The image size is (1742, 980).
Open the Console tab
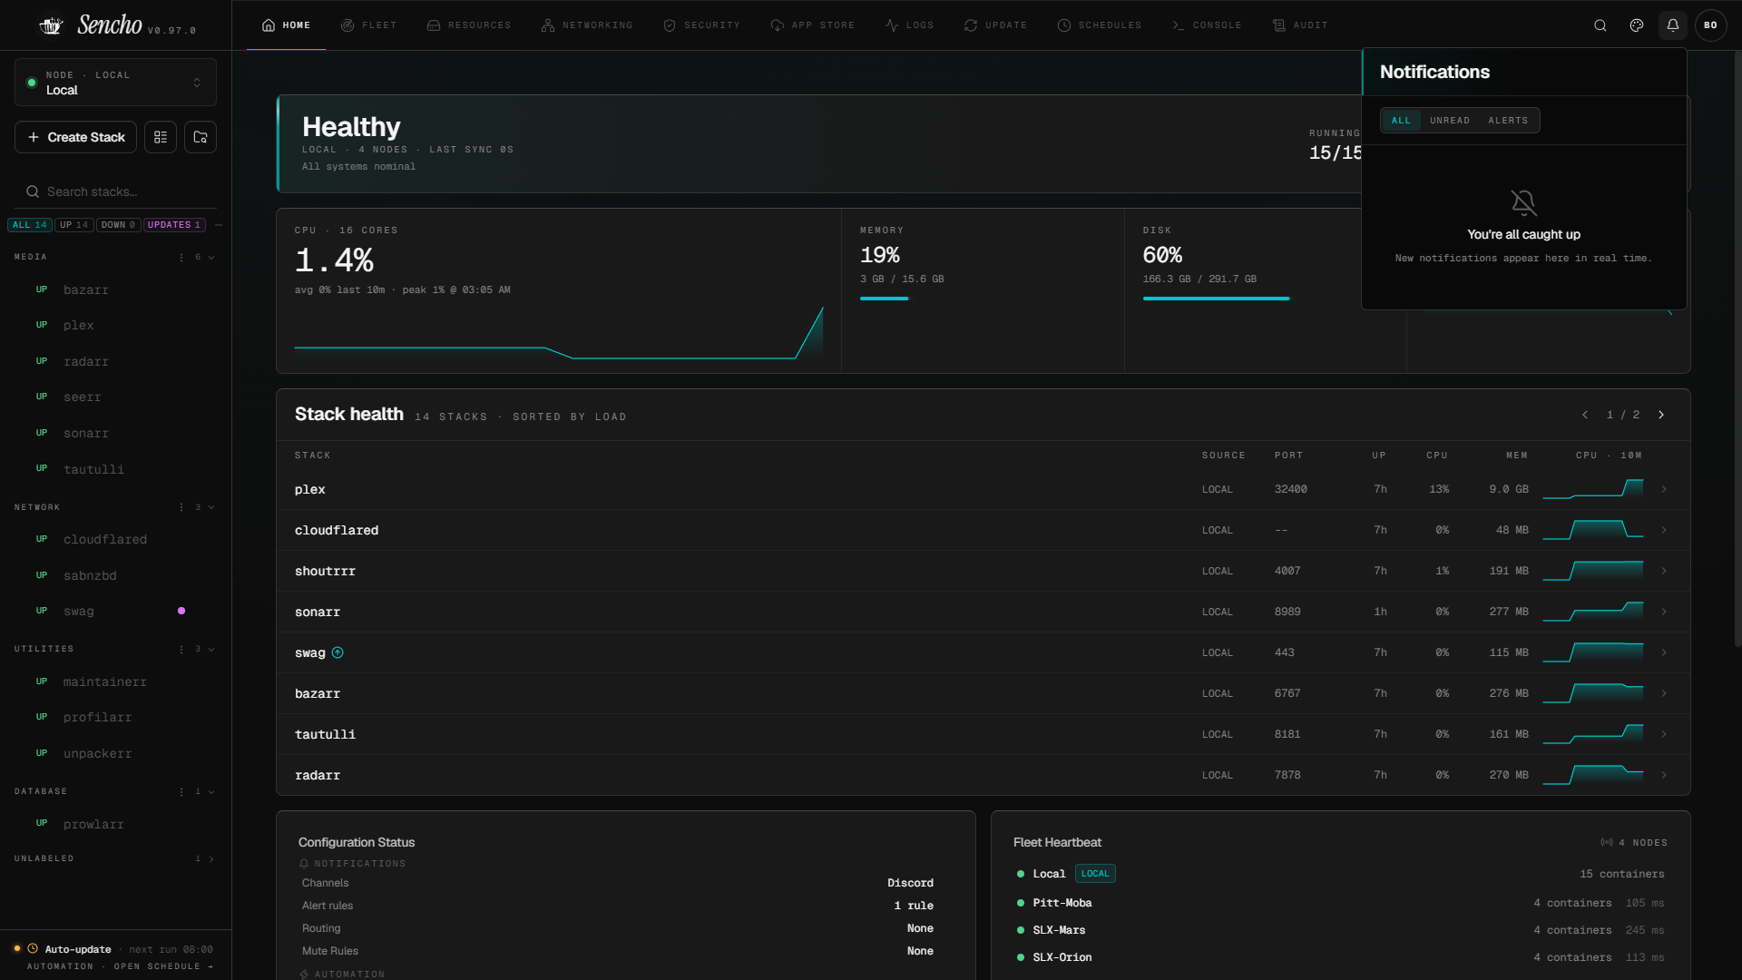[1207, 25]
